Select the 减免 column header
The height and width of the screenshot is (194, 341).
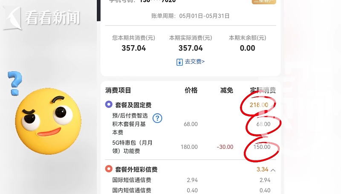(227, 90)
